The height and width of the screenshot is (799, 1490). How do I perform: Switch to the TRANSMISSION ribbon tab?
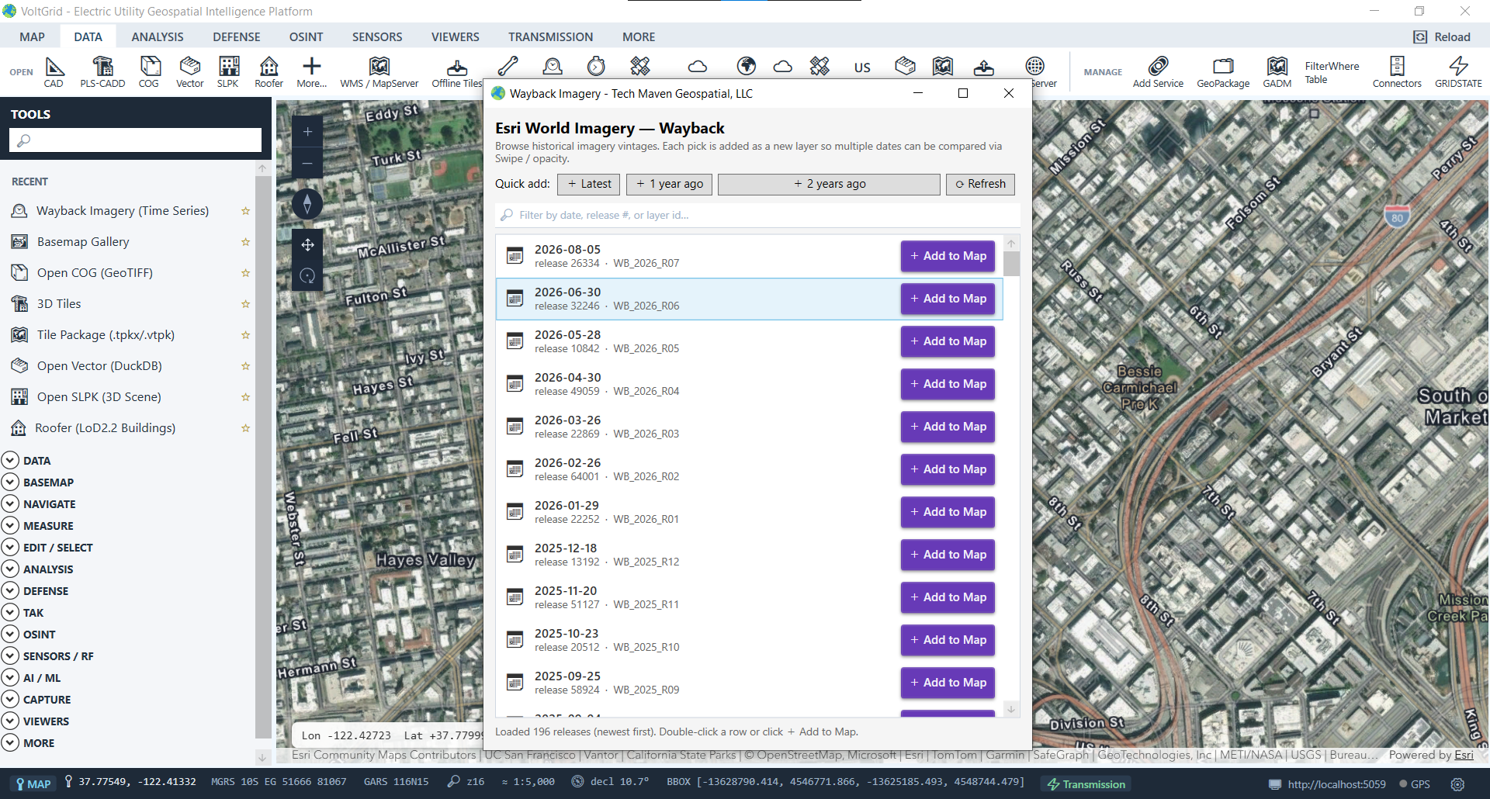[550, 36]
